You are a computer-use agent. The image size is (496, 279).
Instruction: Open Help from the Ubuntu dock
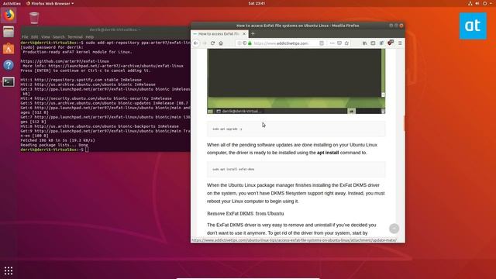click(x=9, y=65)
